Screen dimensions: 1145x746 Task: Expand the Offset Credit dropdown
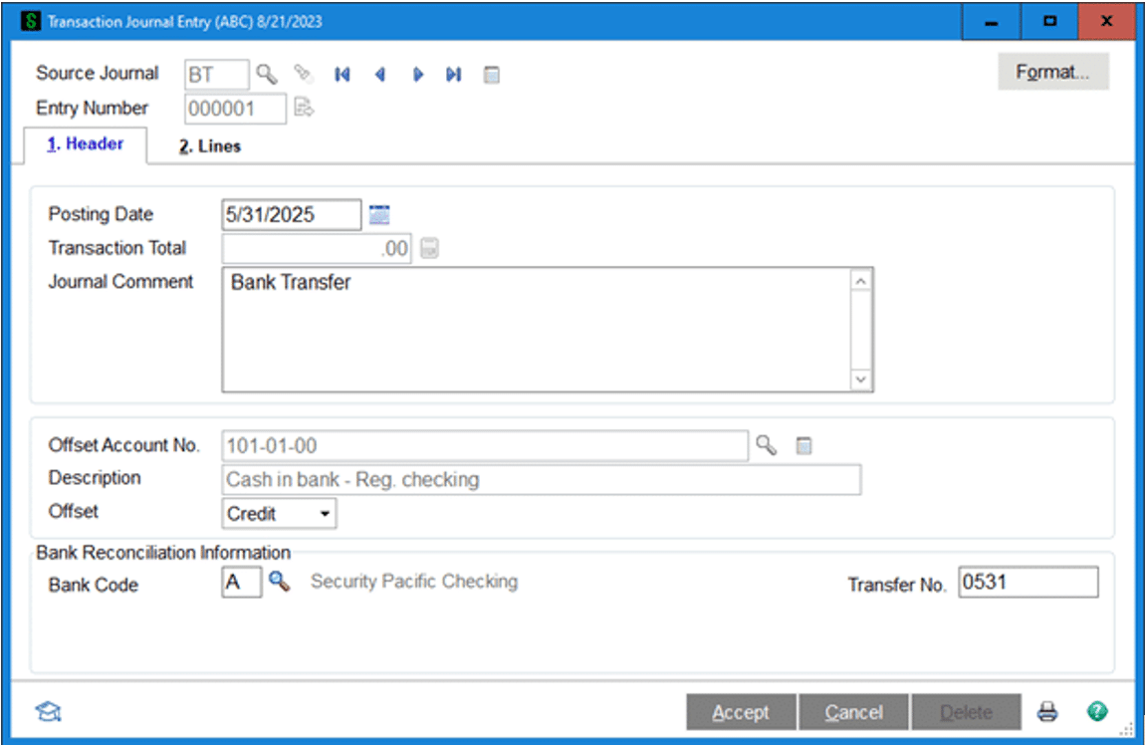(x=325, y=514)
